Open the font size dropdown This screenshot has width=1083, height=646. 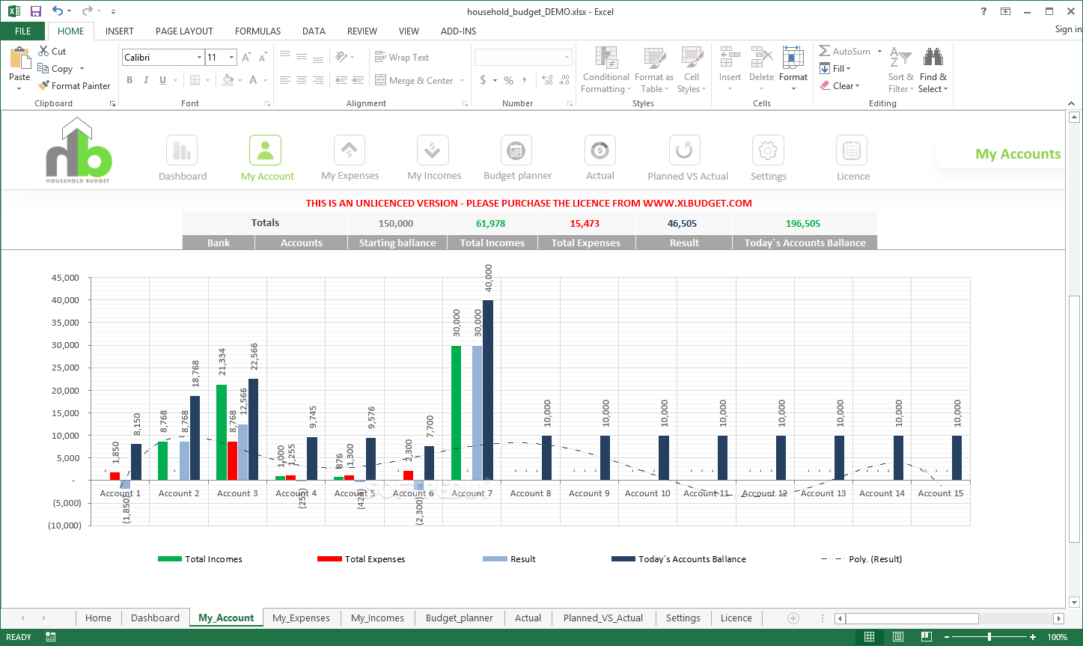232,57
